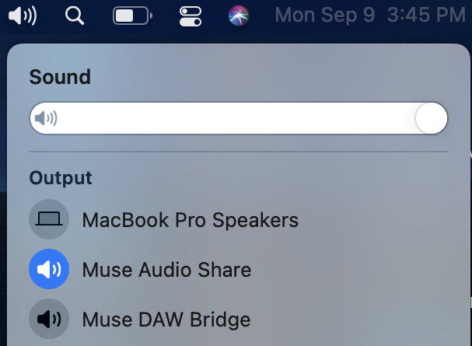Image resolution: width=472 pixels, height=346 pixels.
Task: Click the Output section heading
Action: tap(61, 178)
